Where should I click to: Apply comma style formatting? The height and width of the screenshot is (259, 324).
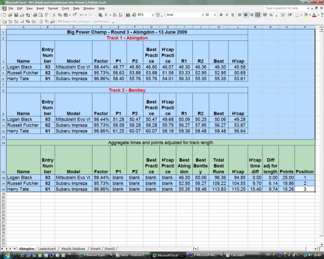[x=277, y=15]
